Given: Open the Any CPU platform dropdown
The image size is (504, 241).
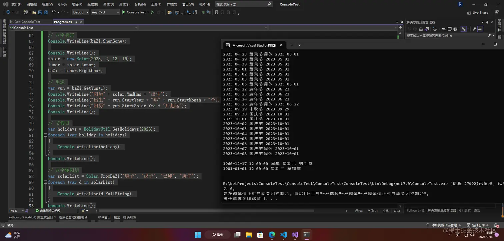Looking at the screenshot, I should tap(105, 12).
